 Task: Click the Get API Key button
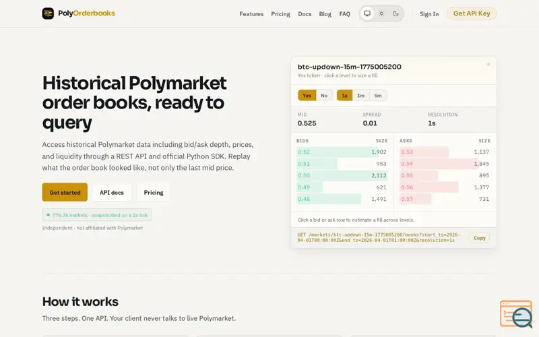point(472,13)
